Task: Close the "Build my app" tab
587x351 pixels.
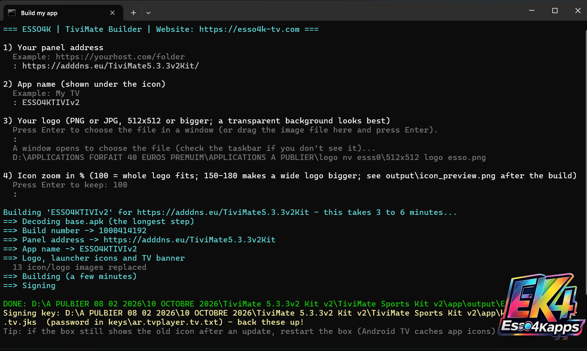Action: [x=112, y=13]
